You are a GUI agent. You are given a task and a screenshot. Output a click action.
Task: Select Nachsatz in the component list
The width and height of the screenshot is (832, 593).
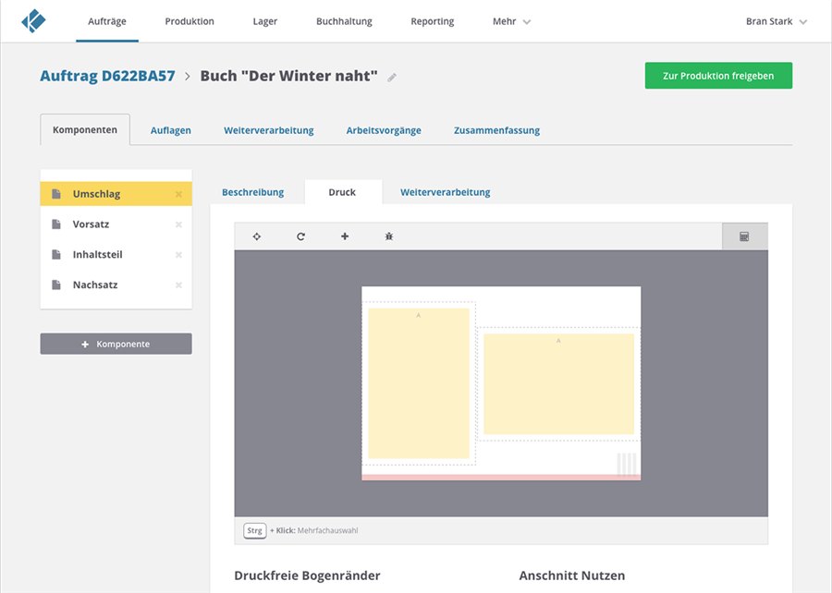116,284
